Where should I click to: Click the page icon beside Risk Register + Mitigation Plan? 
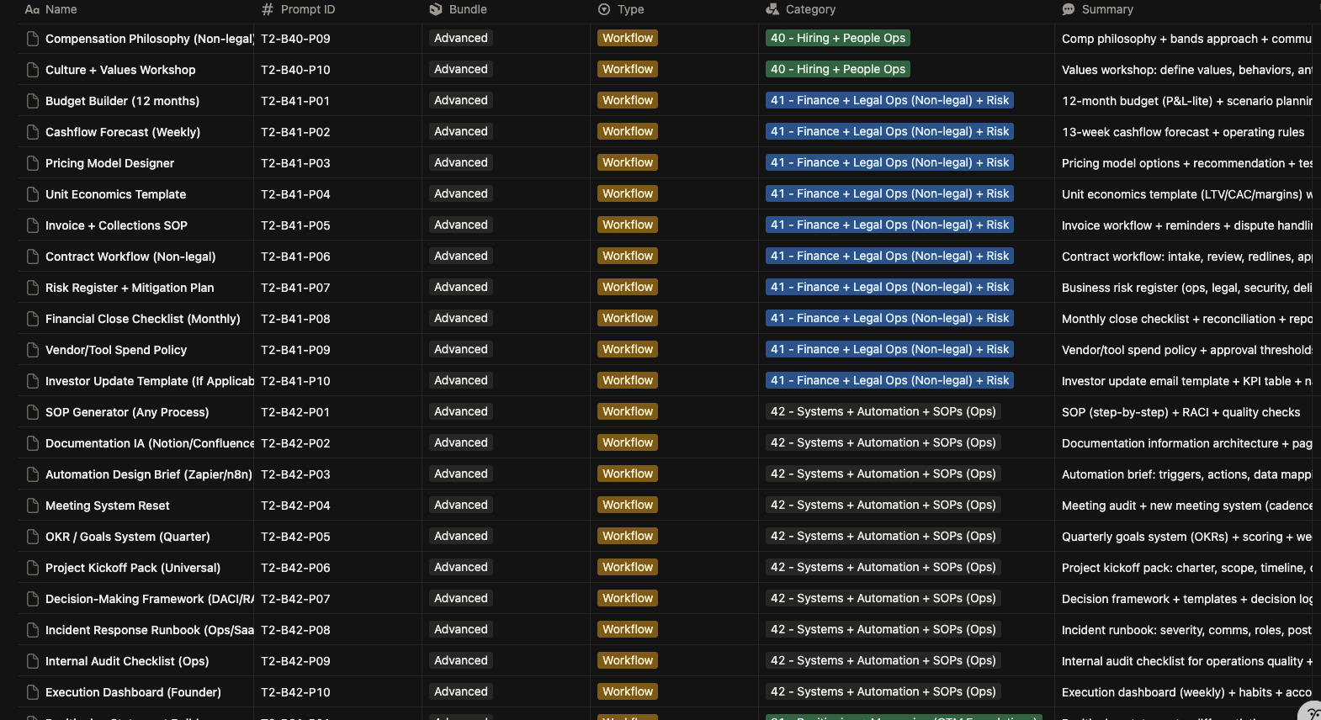[x=33, y=288]
